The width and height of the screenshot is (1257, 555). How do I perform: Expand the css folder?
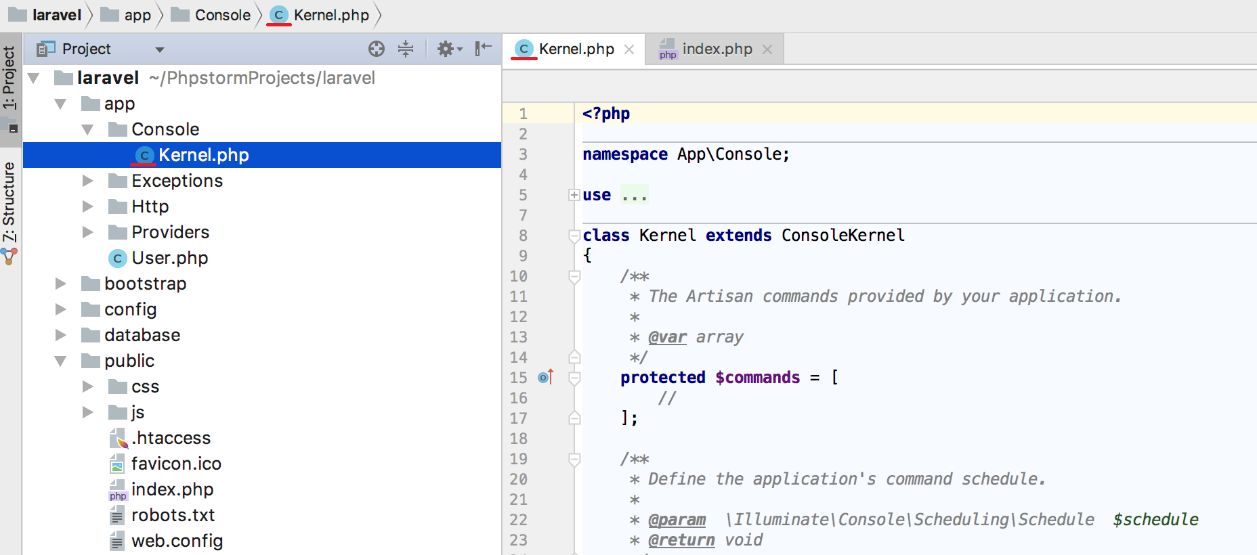tap(87, 386)
